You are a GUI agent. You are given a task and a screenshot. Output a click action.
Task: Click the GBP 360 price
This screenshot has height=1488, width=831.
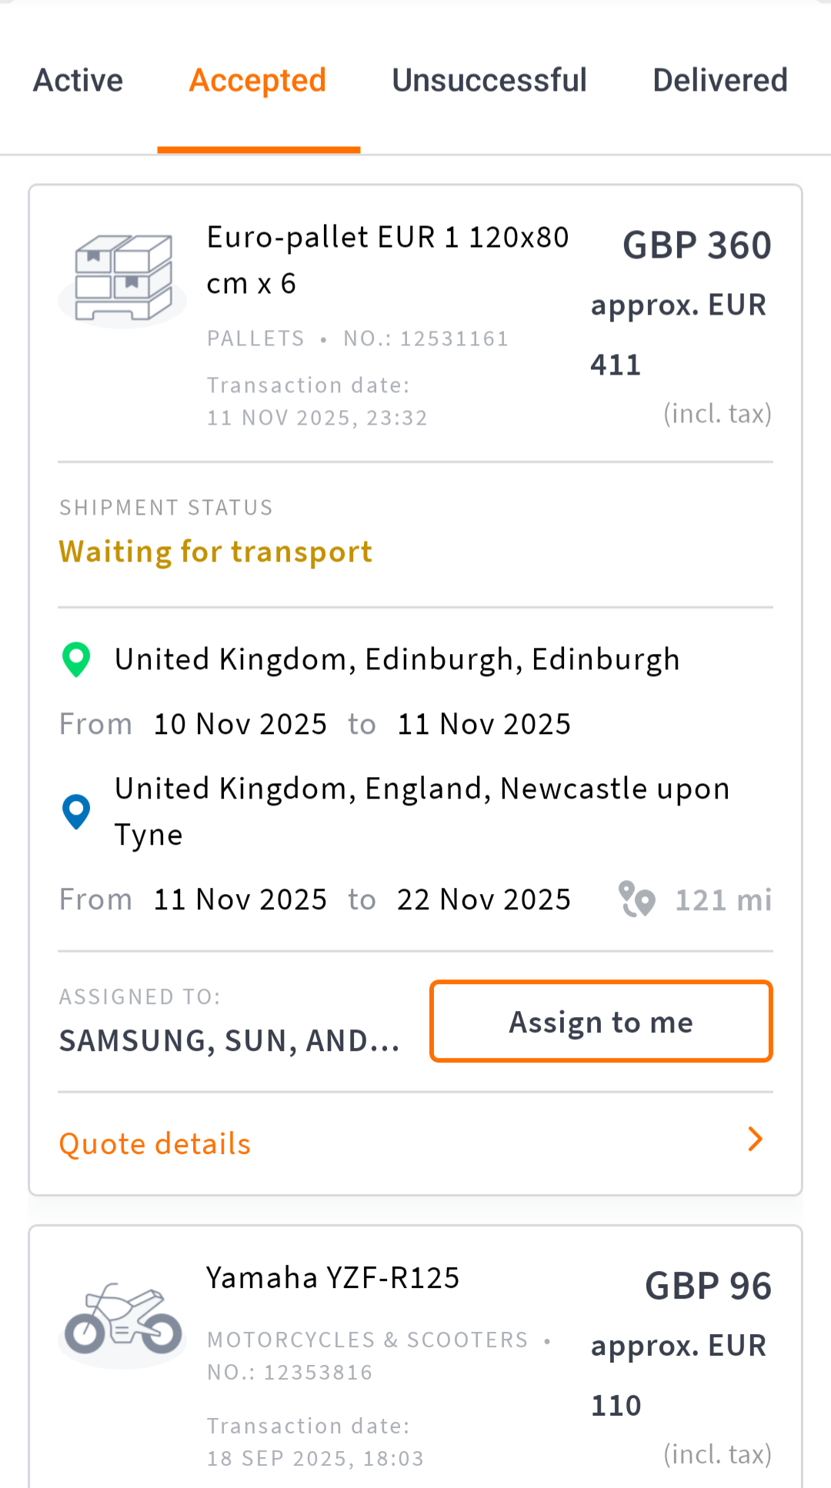point(696,245)
